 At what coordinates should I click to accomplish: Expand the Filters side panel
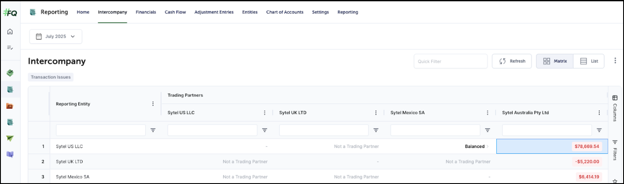tap(615, 149)
